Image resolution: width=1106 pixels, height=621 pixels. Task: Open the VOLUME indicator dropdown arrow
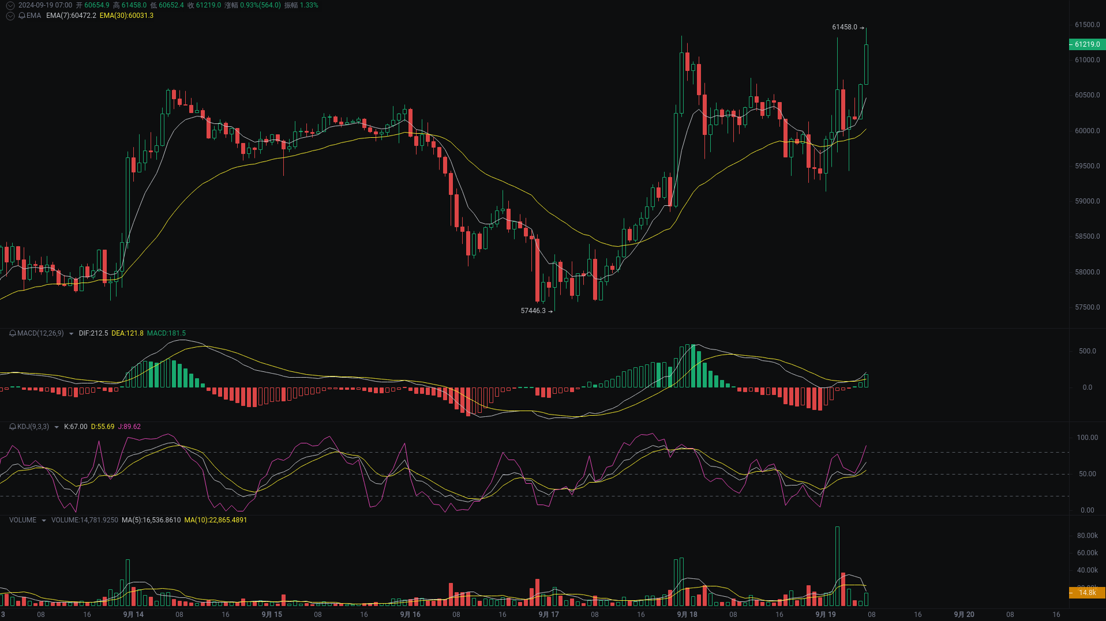[43, 521]
